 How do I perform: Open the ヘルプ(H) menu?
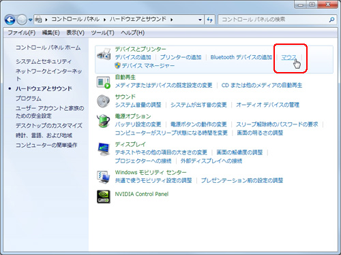click(x=132, y=33)
